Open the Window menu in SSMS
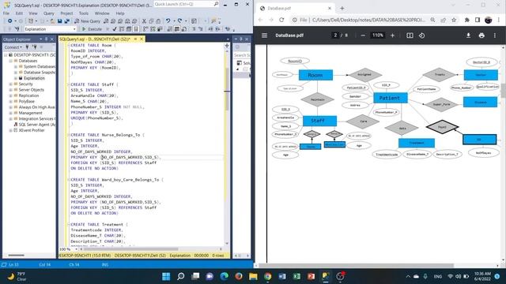This screenshot has height=284, width=506. 102,13
